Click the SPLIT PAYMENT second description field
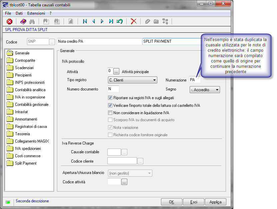This screenshot has height=209, width=277. coord(172,41)
